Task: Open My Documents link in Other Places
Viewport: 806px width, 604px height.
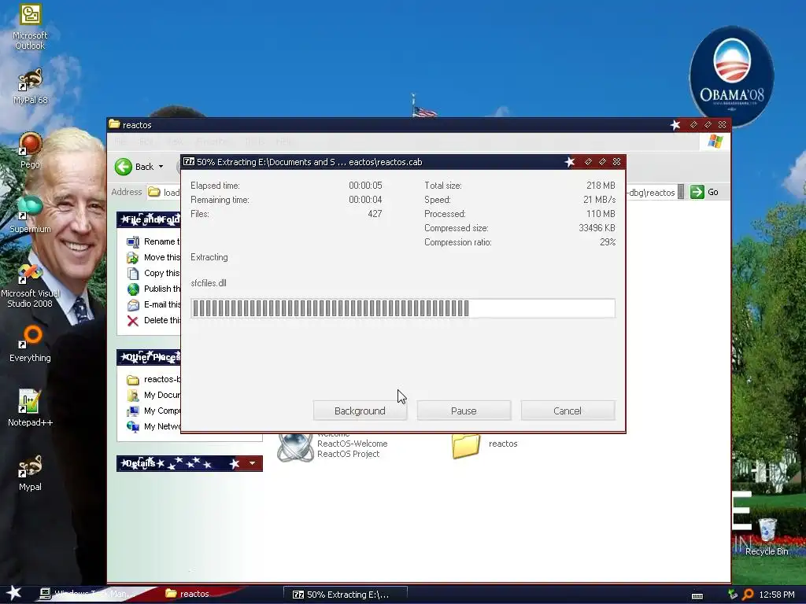Action: click(162, 395)
